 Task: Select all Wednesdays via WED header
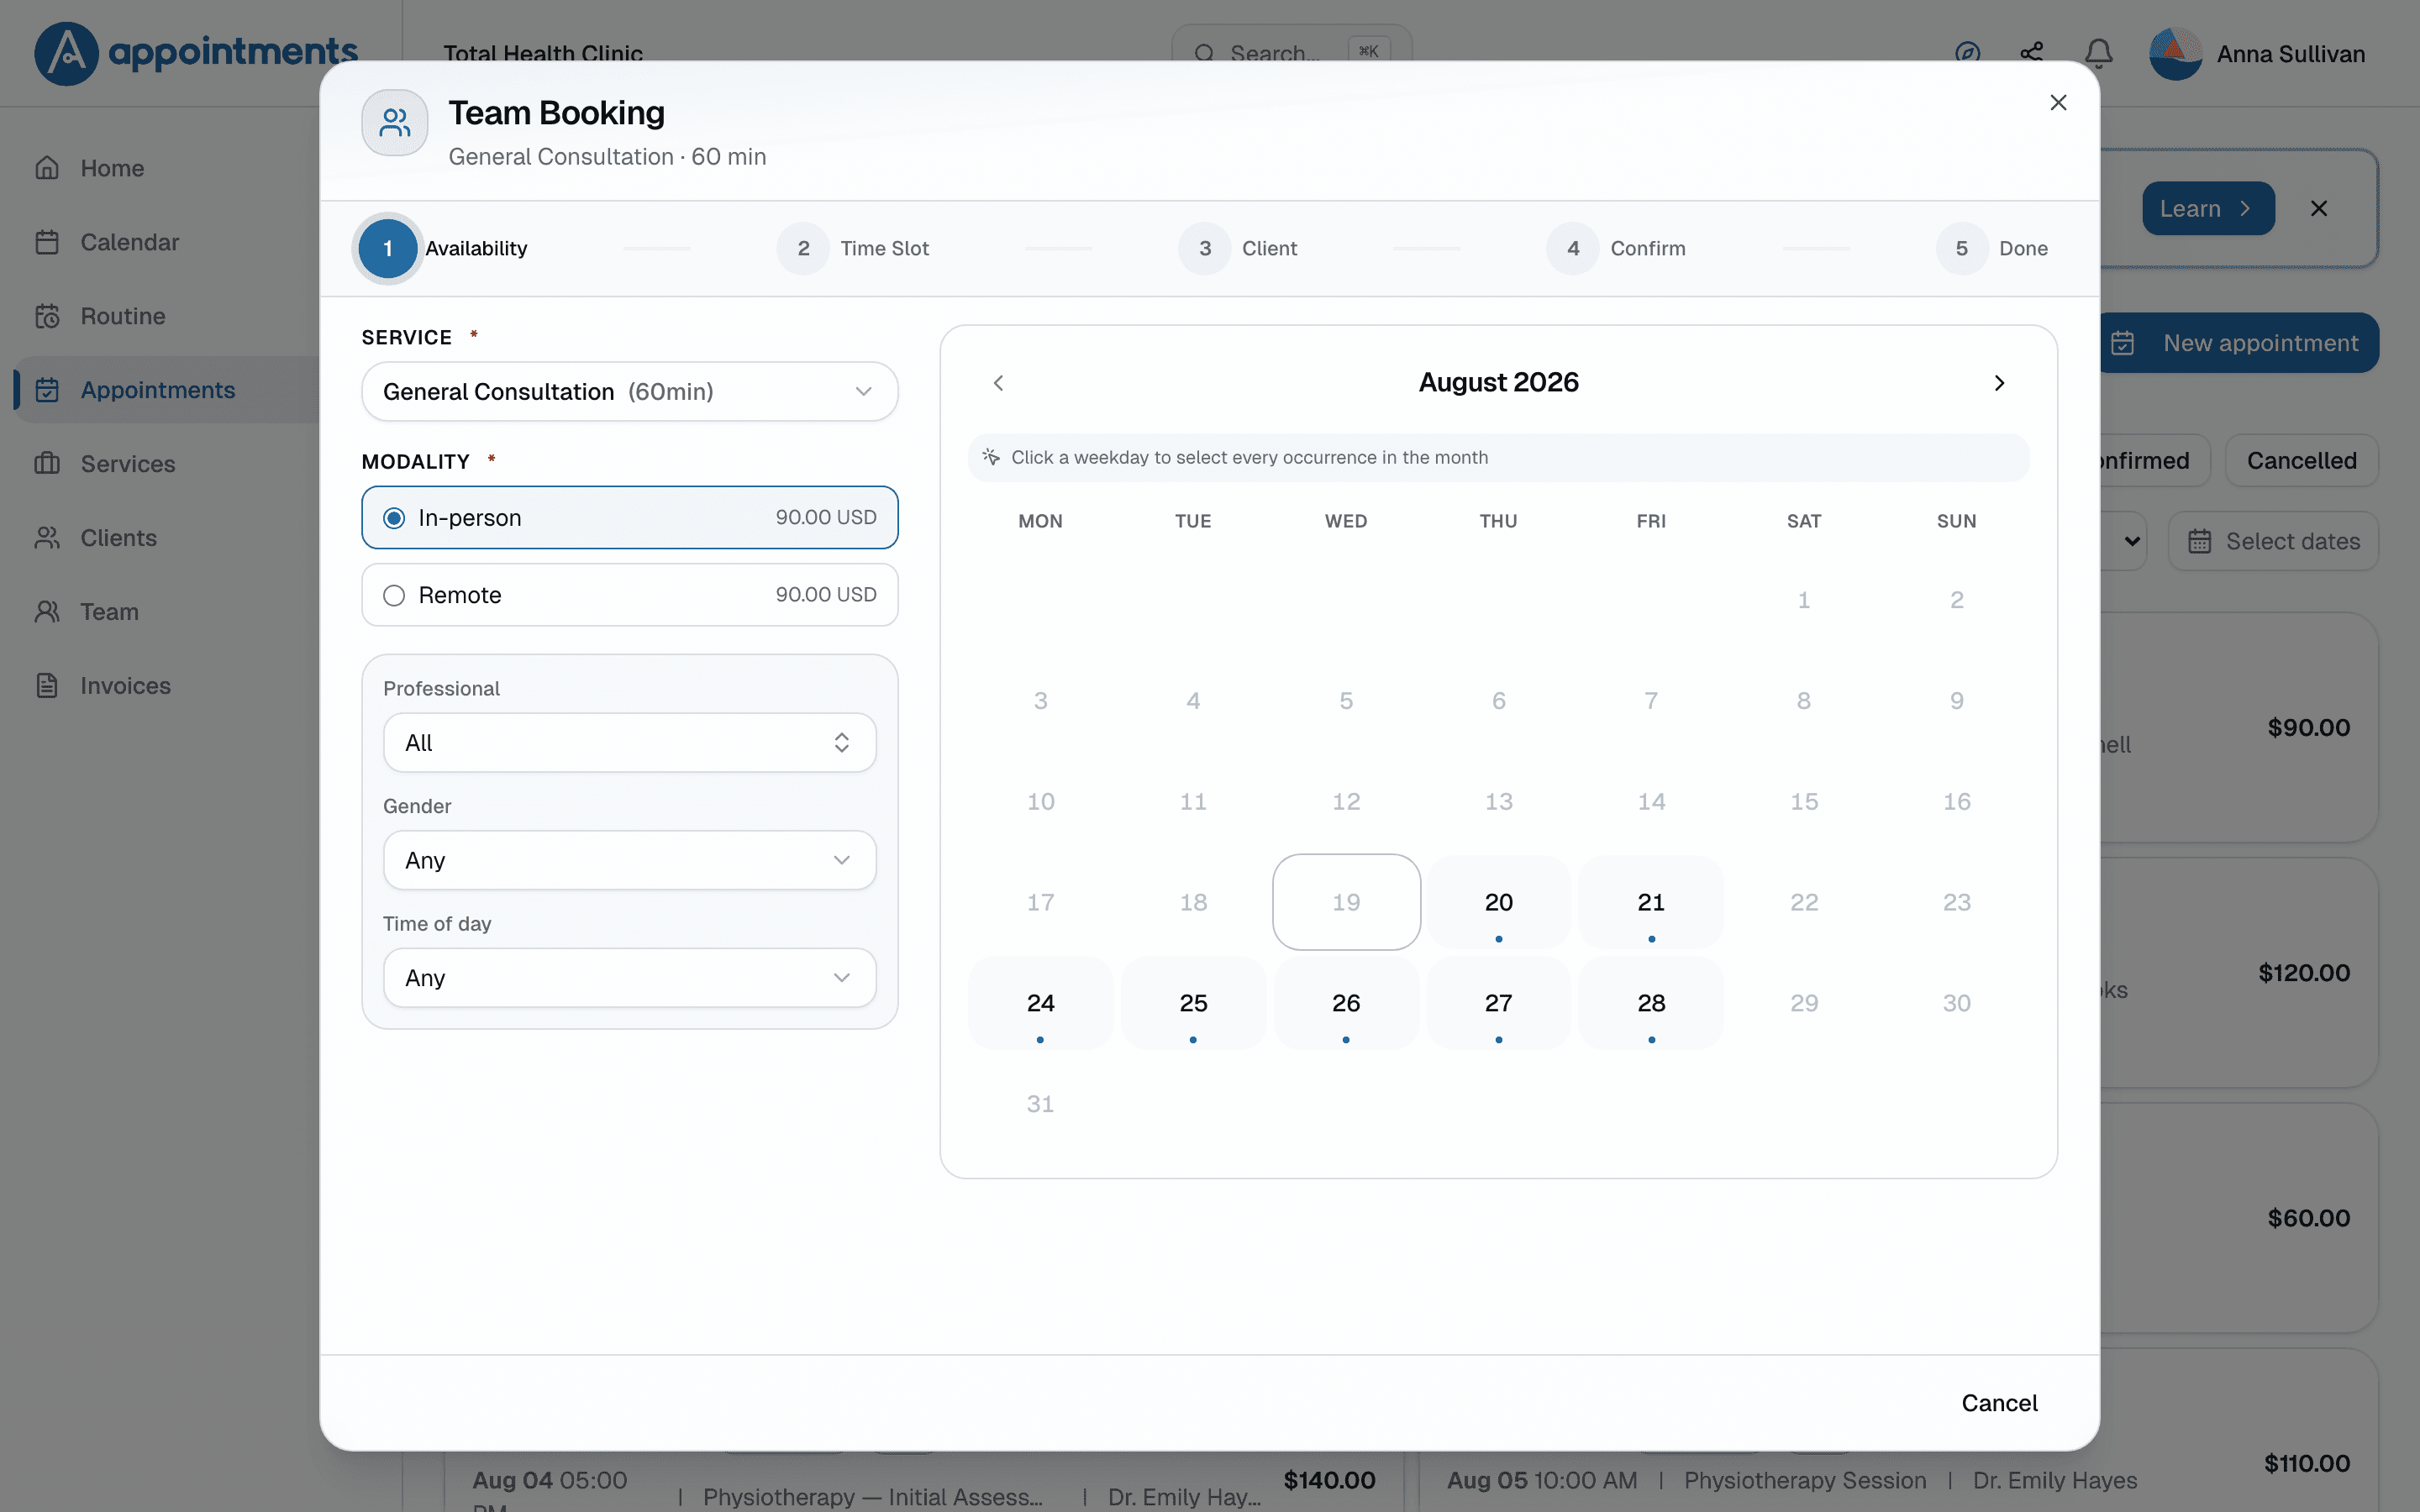click(1346, 521)
